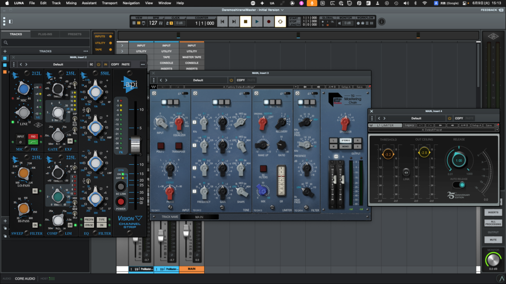Click the SC LINK button on API strip

pos(121,186)
